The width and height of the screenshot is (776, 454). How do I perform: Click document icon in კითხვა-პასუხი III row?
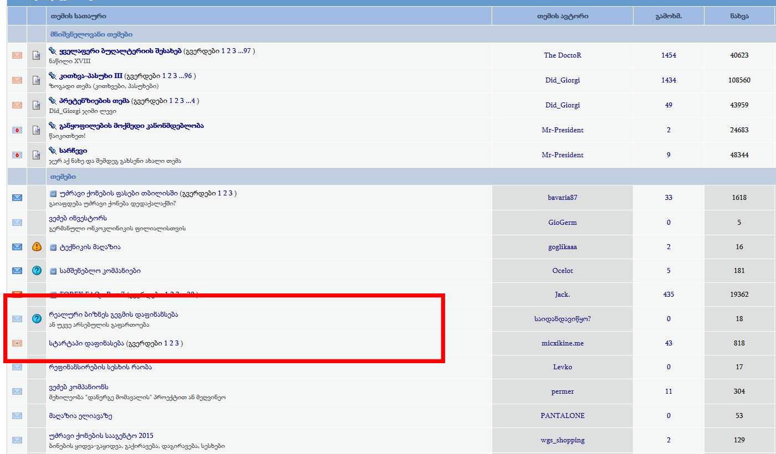coord(37,80)
